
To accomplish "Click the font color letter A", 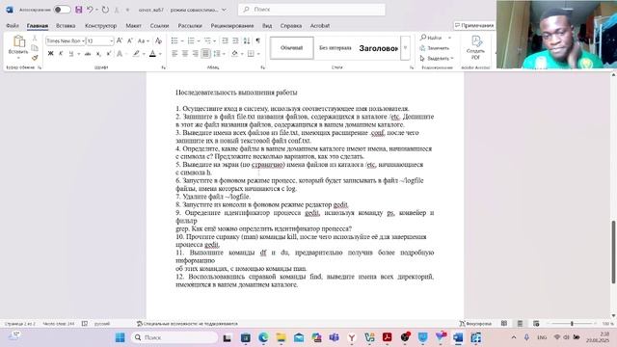I will (x=152, y=54).
